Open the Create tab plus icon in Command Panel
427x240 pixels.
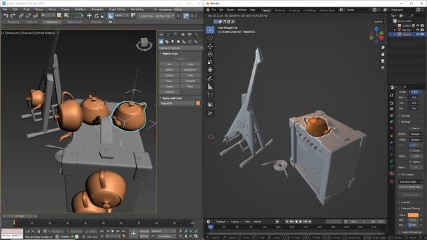coord(161,35)
